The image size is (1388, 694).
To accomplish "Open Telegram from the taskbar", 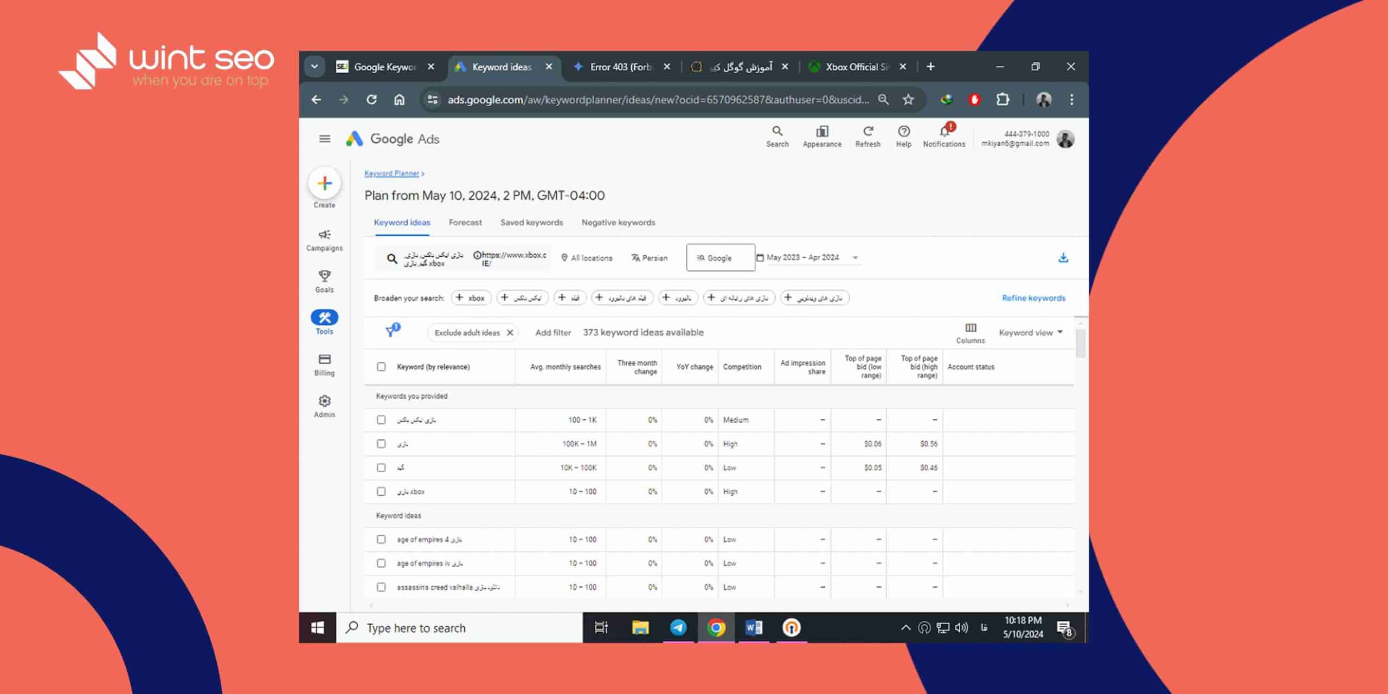I will click(678, 627).
